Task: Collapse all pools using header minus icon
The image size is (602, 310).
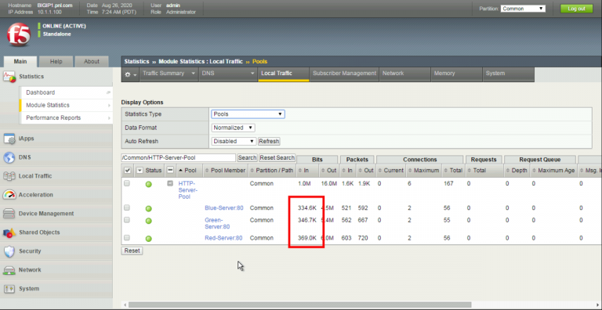Action: point(170,170)
